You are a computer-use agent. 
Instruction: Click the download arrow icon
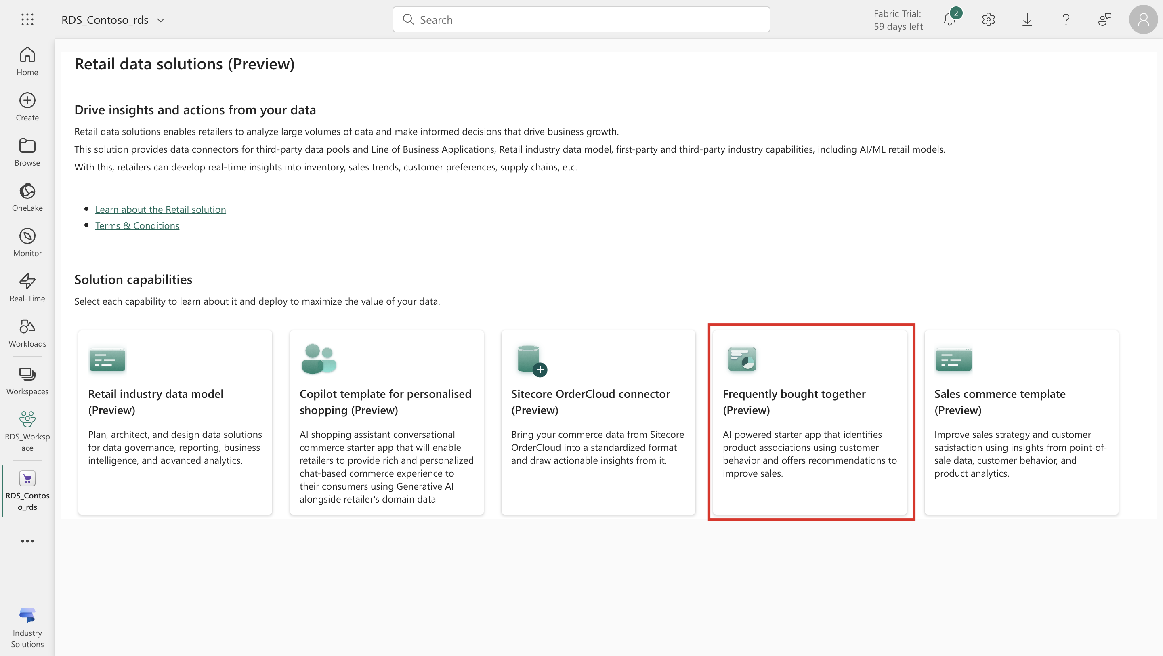(1027, 19)
